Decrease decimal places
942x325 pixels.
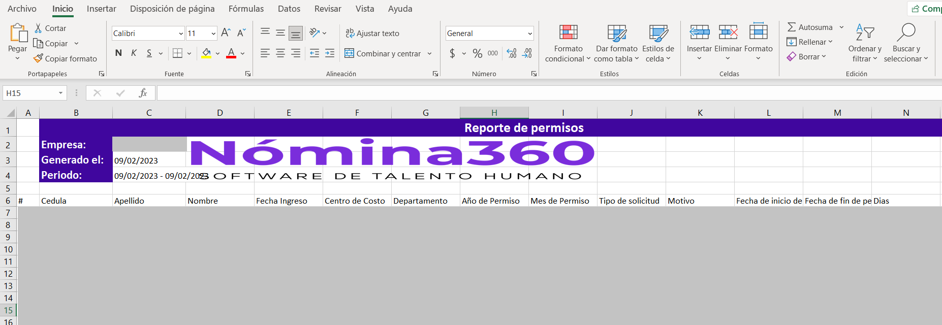[527, 53]
